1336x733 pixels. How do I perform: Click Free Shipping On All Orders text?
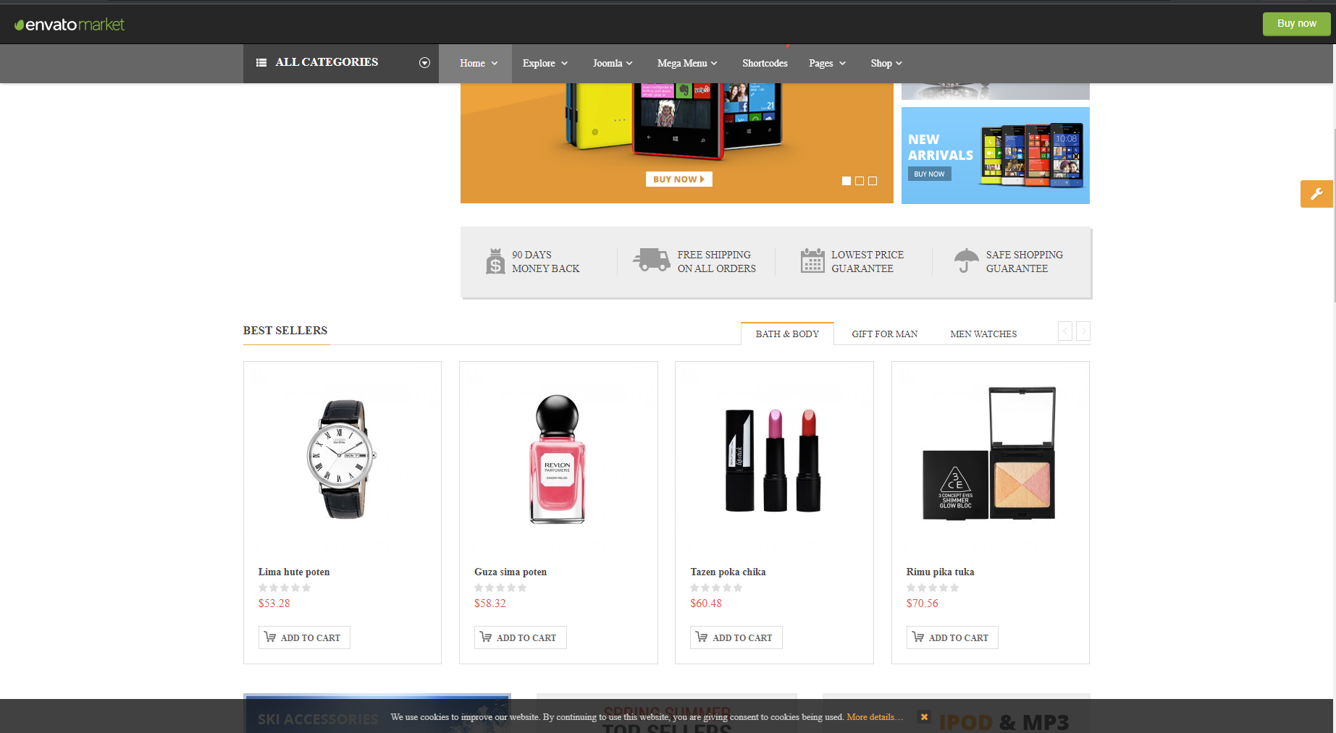point(716,261)
